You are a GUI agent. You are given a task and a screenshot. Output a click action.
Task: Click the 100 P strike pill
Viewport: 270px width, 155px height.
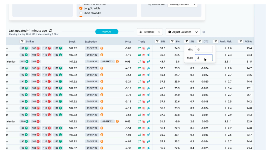point(36,88)
